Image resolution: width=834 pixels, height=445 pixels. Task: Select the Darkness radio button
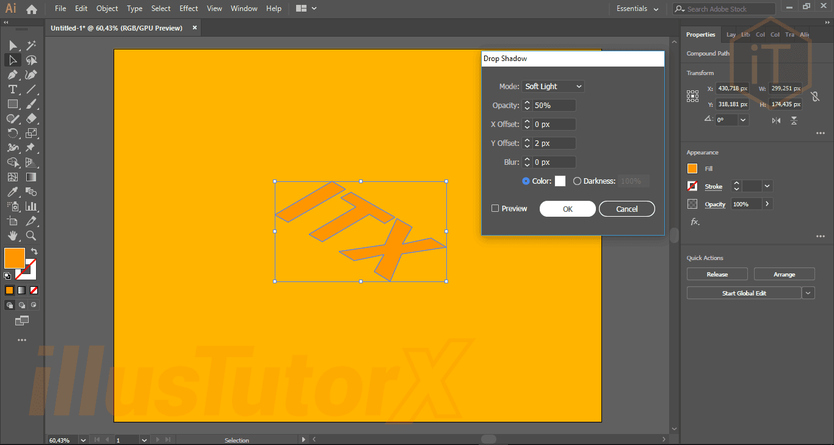click(x=577, y=181)
